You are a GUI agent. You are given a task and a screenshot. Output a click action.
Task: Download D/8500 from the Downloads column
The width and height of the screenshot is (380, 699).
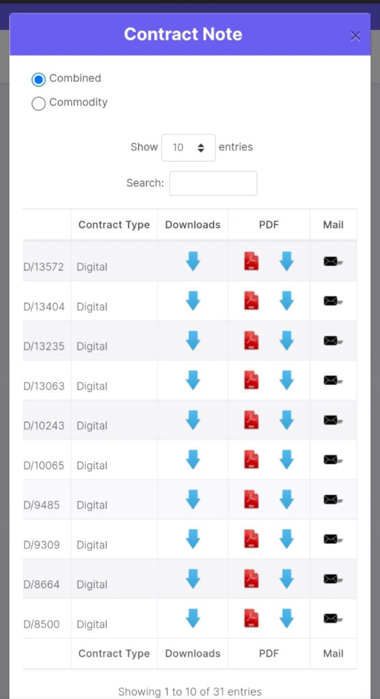tap(193, 618)
